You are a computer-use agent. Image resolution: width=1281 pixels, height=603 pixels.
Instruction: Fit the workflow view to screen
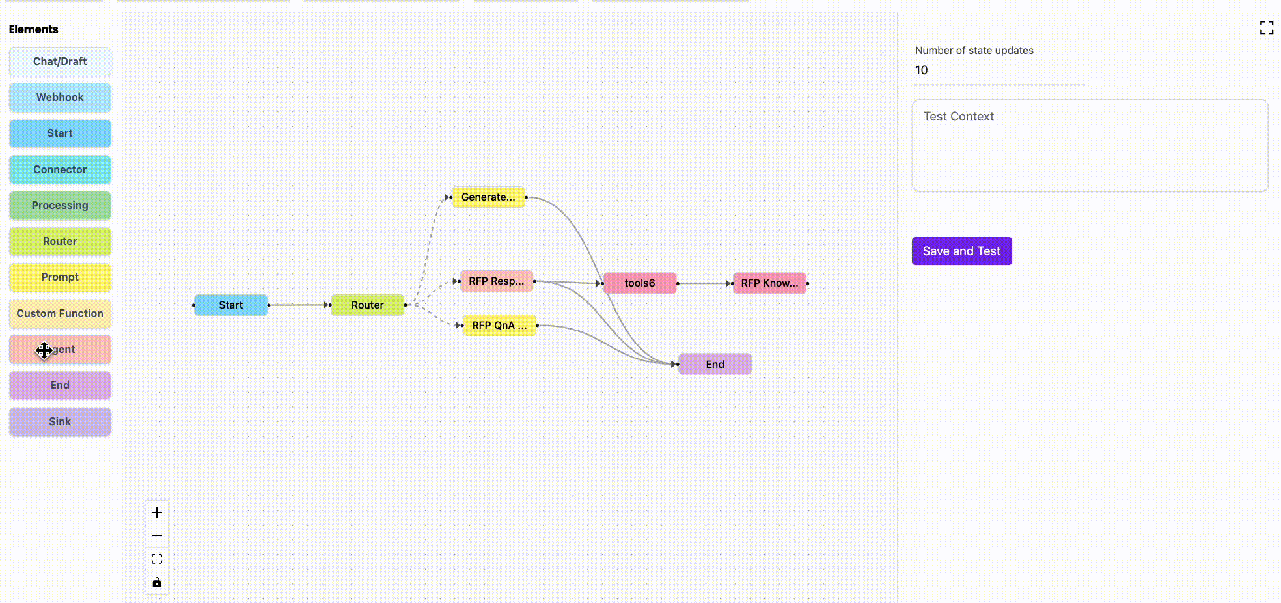pyautogui.click(x=156, y=558)
